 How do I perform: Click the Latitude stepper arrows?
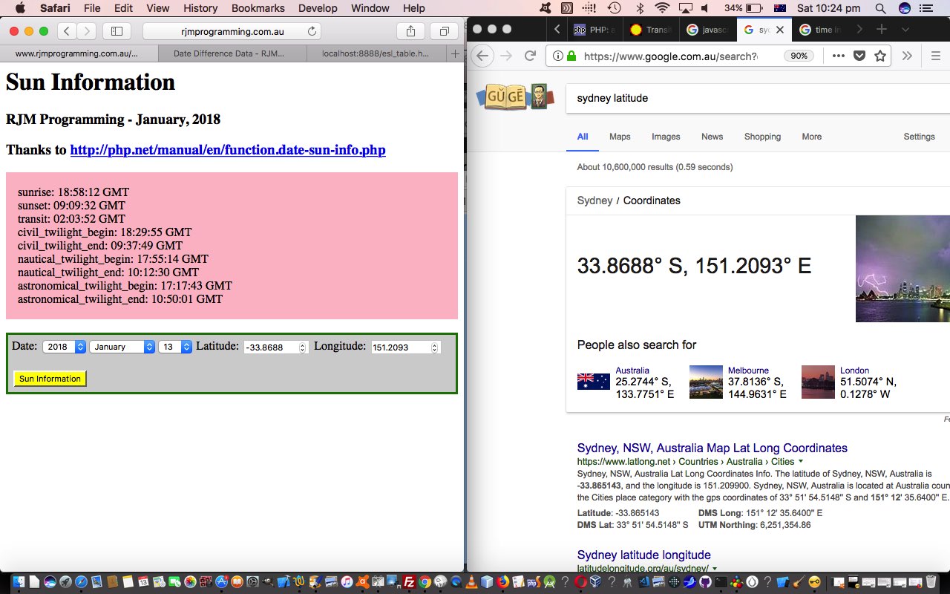302,347
